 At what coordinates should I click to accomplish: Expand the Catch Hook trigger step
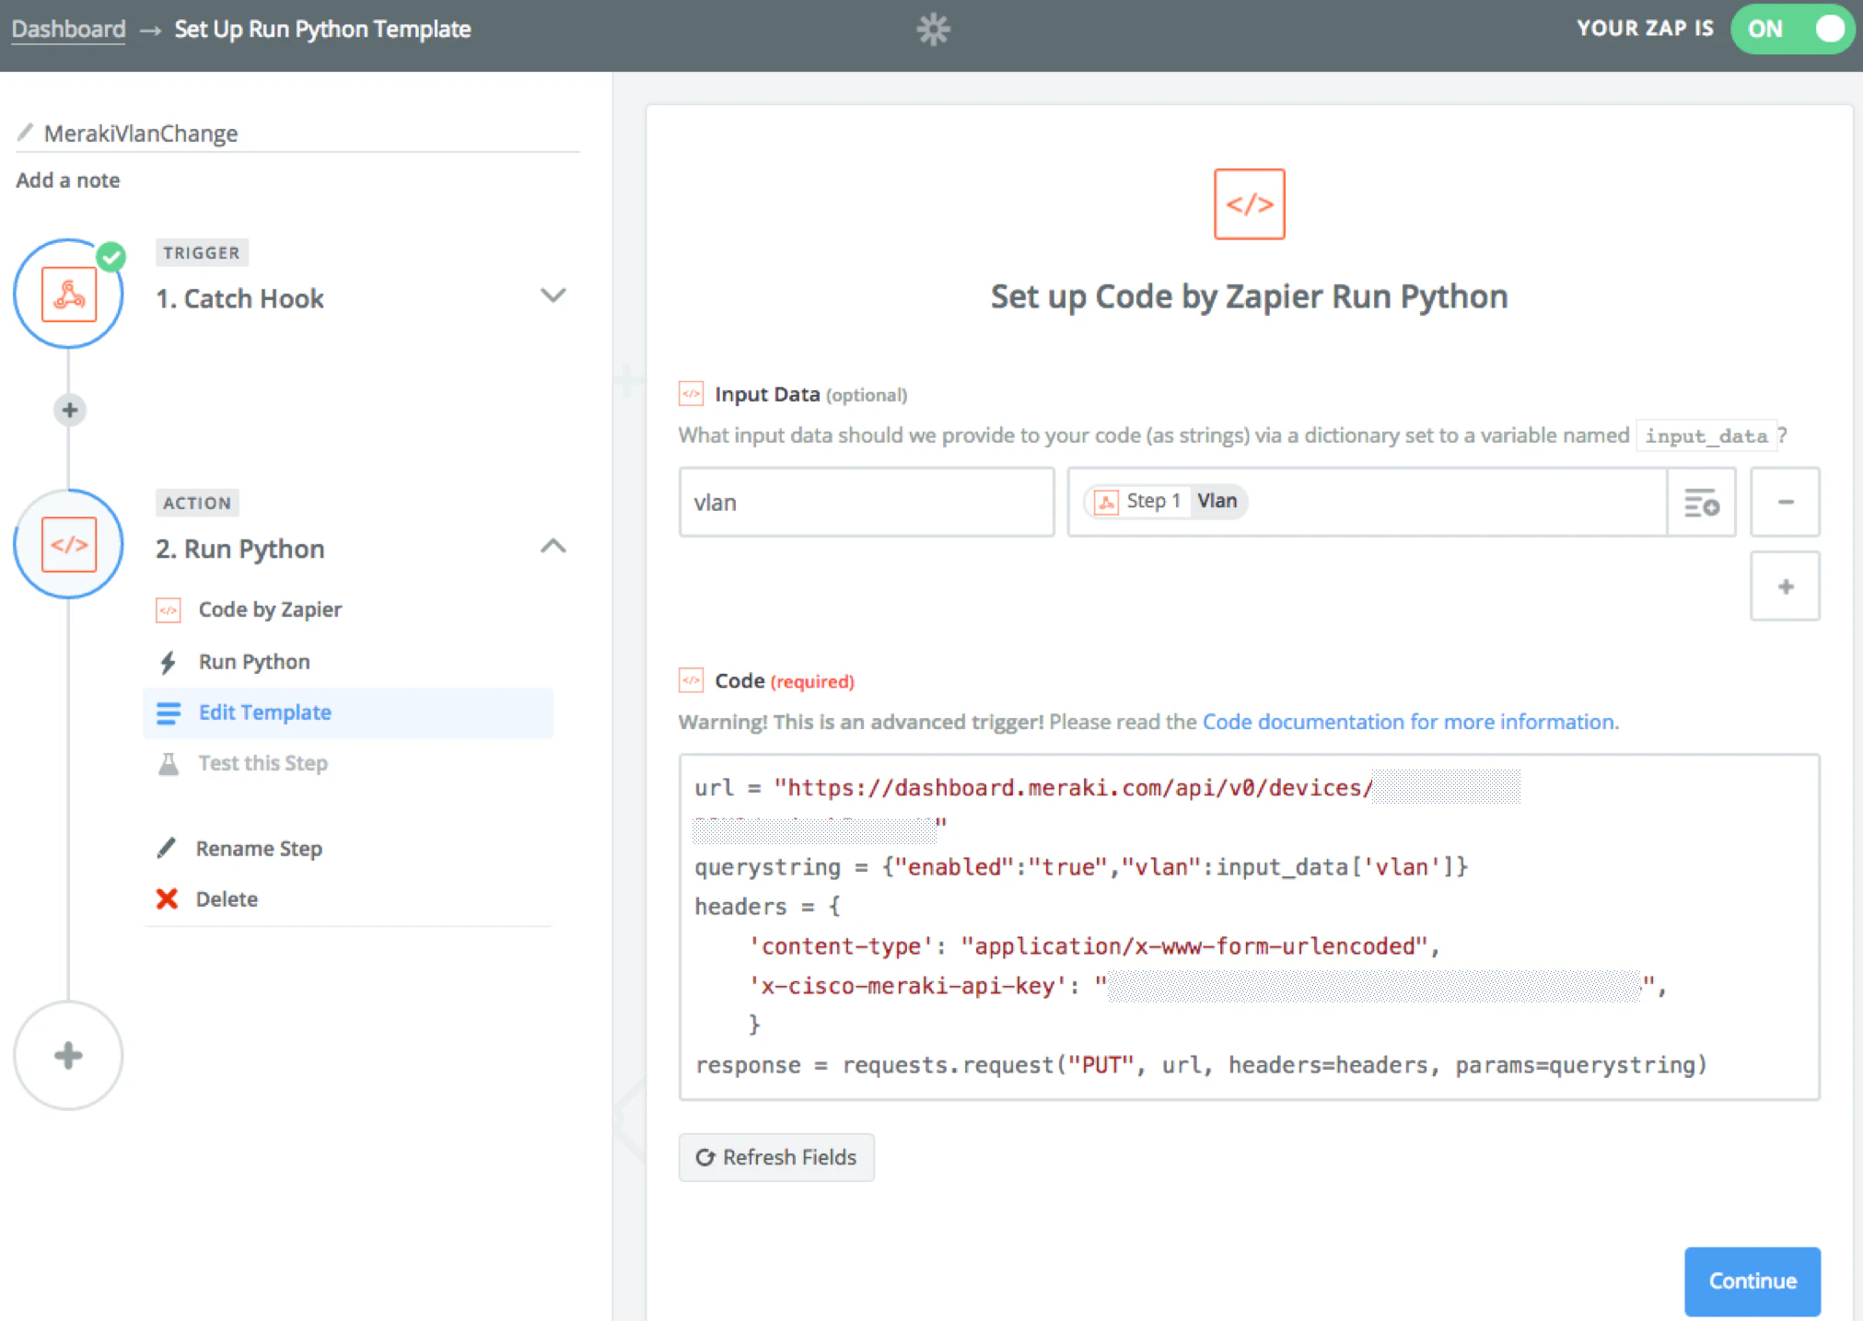(553, 295)
